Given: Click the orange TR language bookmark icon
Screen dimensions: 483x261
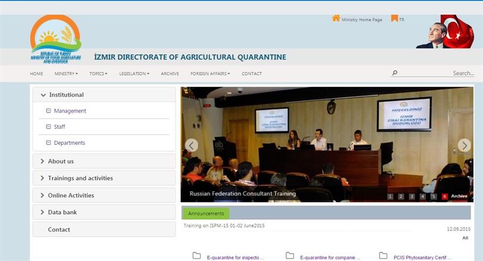Looking at the screenshot, I should pos(394,18).
